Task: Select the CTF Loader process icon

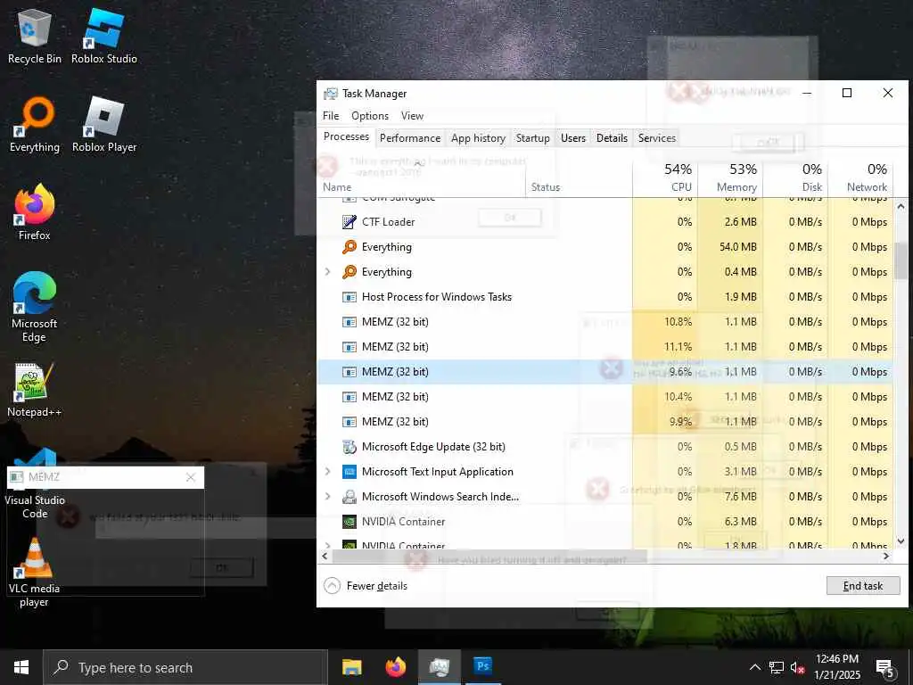Action: 350,222
